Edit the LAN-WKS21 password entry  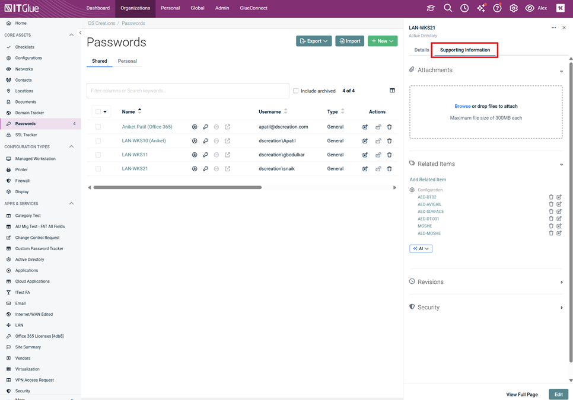point(365,169)
